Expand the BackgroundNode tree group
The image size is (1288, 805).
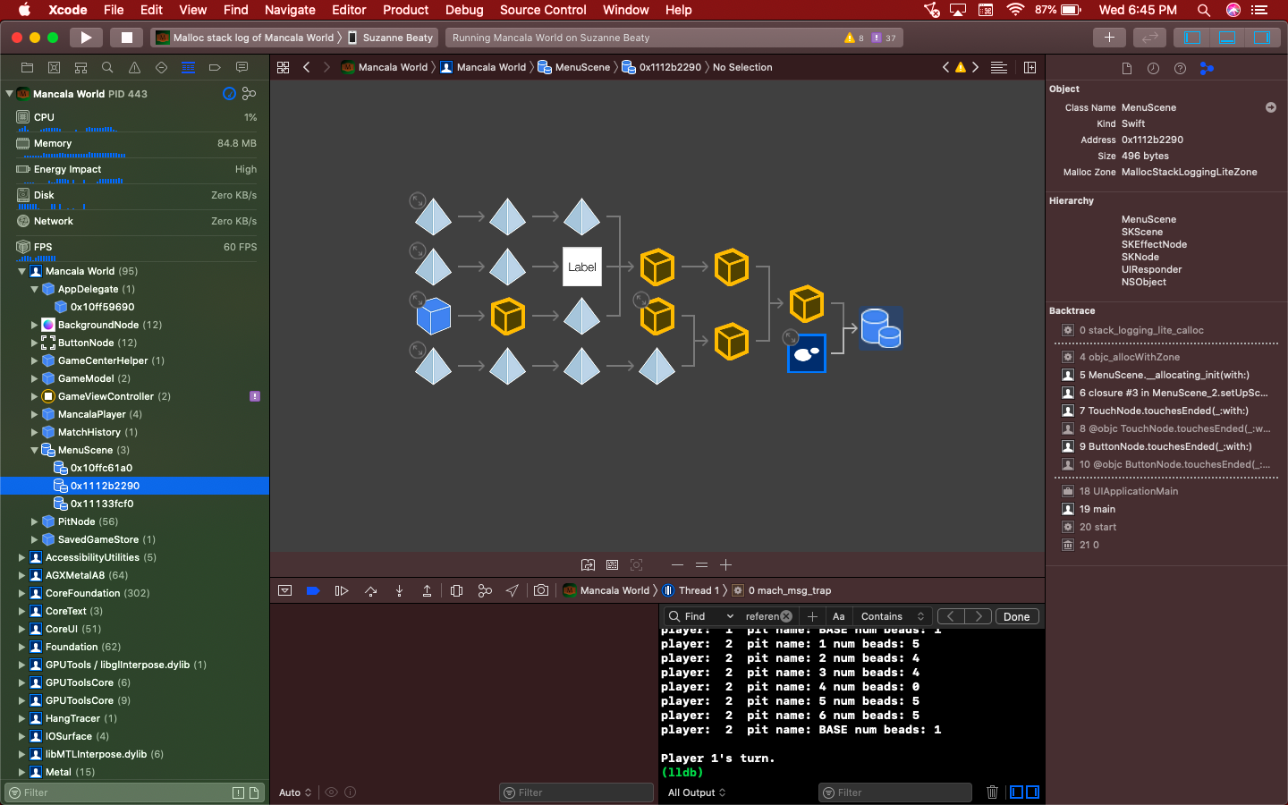pos(35,325)
